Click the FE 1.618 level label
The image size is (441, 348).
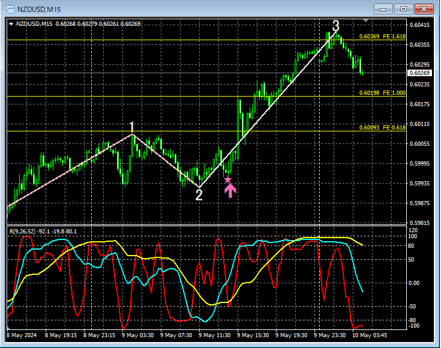[382, 37]
